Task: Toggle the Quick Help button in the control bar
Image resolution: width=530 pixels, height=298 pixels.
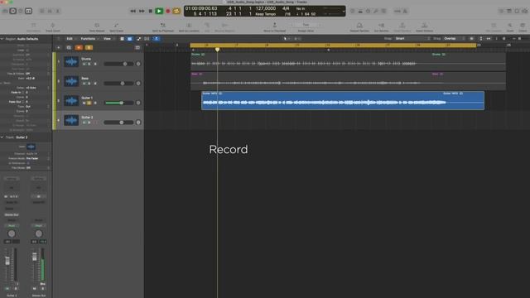Action: pos(20,11)
